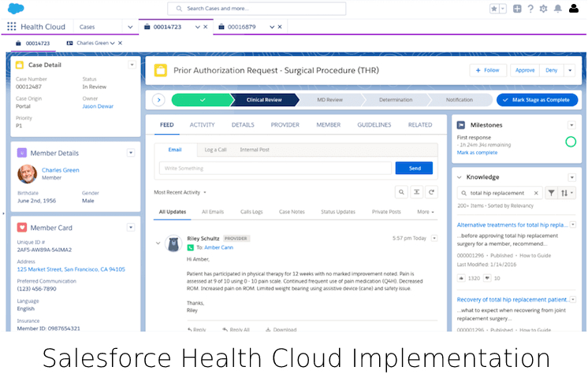The width and height of the screenshot is (588, 378).
Task: Click Charles Green's profile photo
Action: click(28, 174)
